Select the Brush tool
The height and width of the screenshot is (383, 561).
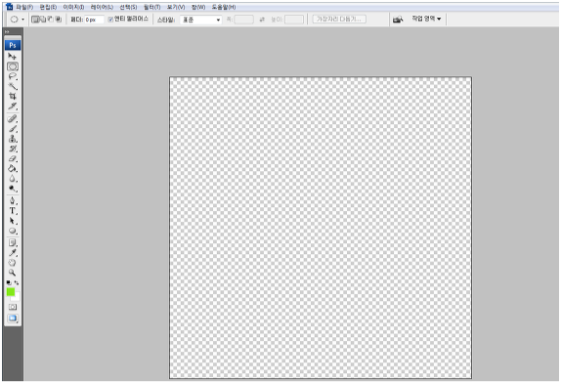[x=13, y=129]
